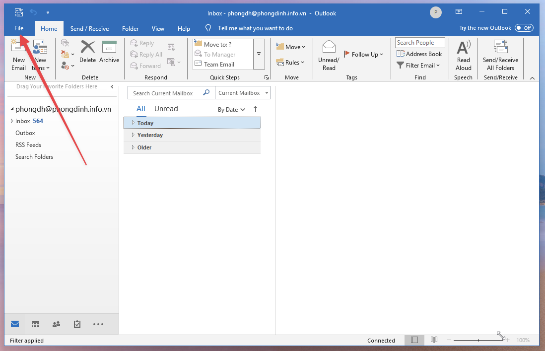This screenshot has height=351, width=545.
Task: Open the More respond actions dropdown
Action: tap(174, 62)
